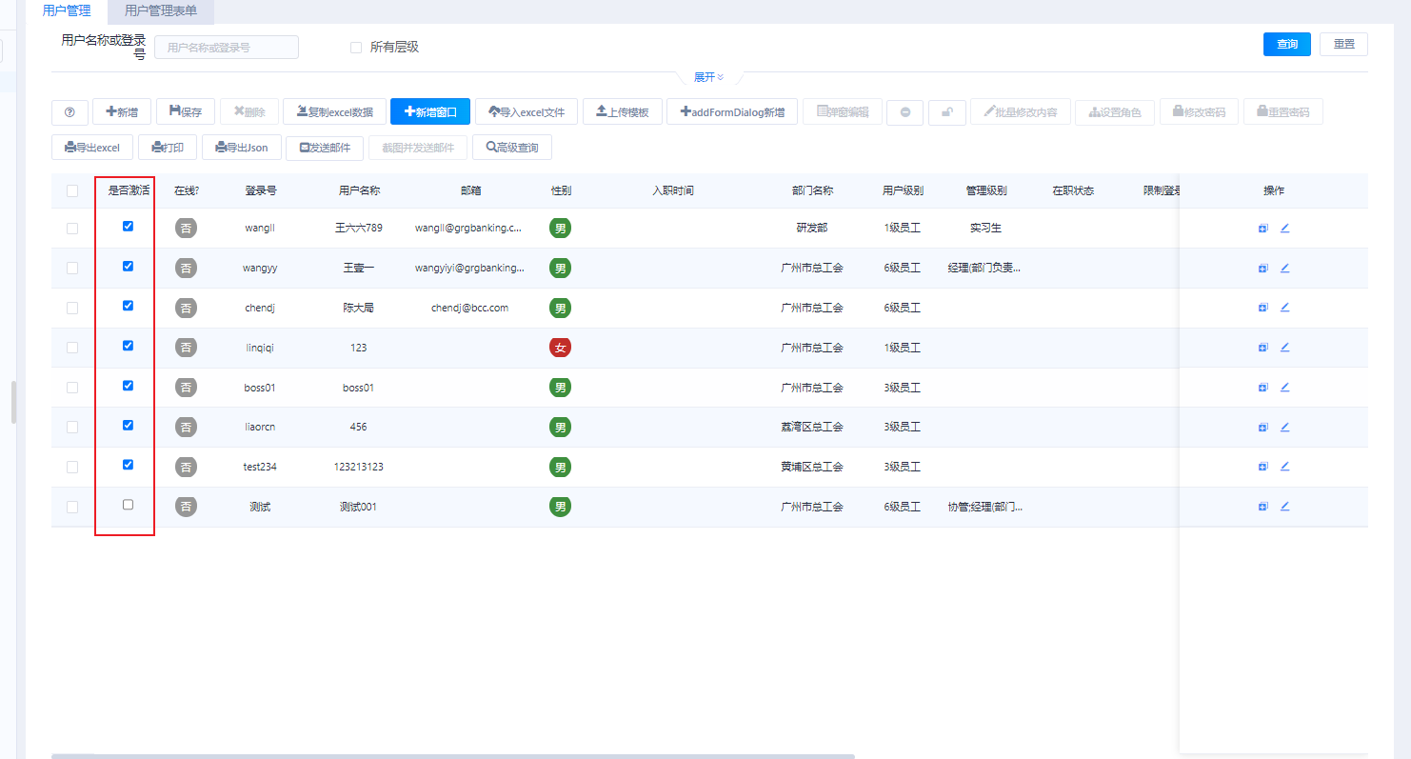1411x759 pixels.
Task: Click the 导出excel button
Action: pyautogui.click(x=92, y=148)
